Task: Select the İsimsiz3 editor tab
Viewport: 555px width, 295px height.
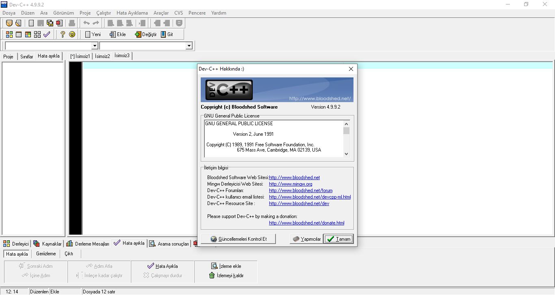Action: [122, 56]
